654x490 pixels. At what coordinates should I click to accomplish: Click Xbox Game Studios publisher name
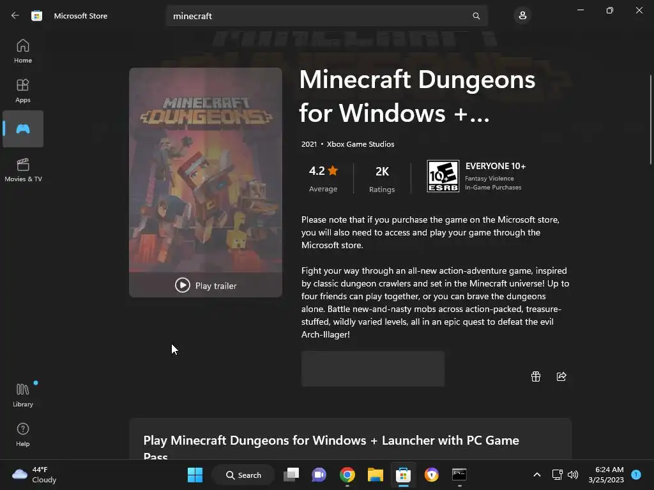360,144
